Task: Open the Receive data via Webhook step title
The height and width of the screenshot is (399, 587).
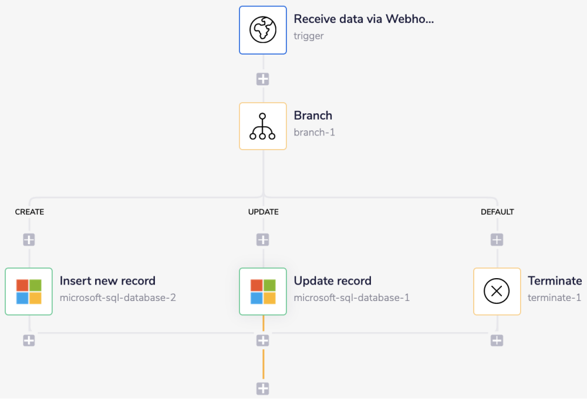Action: (x=363, y=18)
